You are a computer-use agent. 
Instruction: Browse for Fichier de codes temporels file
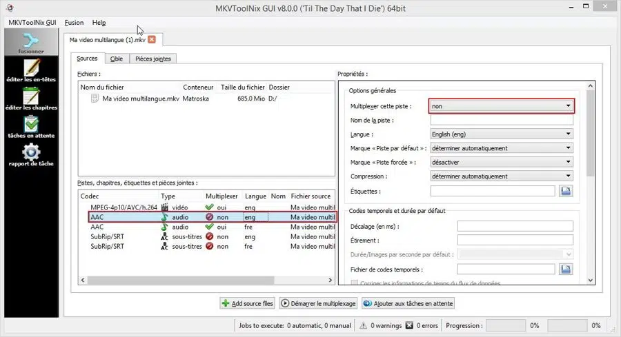click(x=566, y=269)
